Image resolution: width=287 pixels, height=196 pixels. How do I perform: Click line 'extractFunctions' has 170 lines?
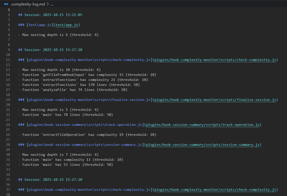point(79,85)
